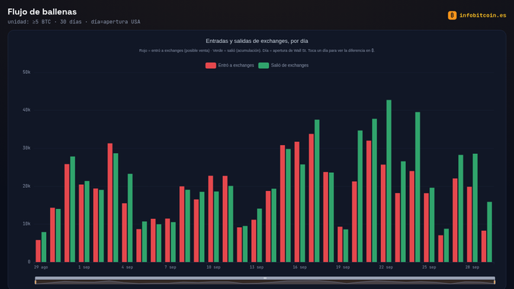Toggle the green 'Salió de exchanges' legend swatch

[264, 66]
